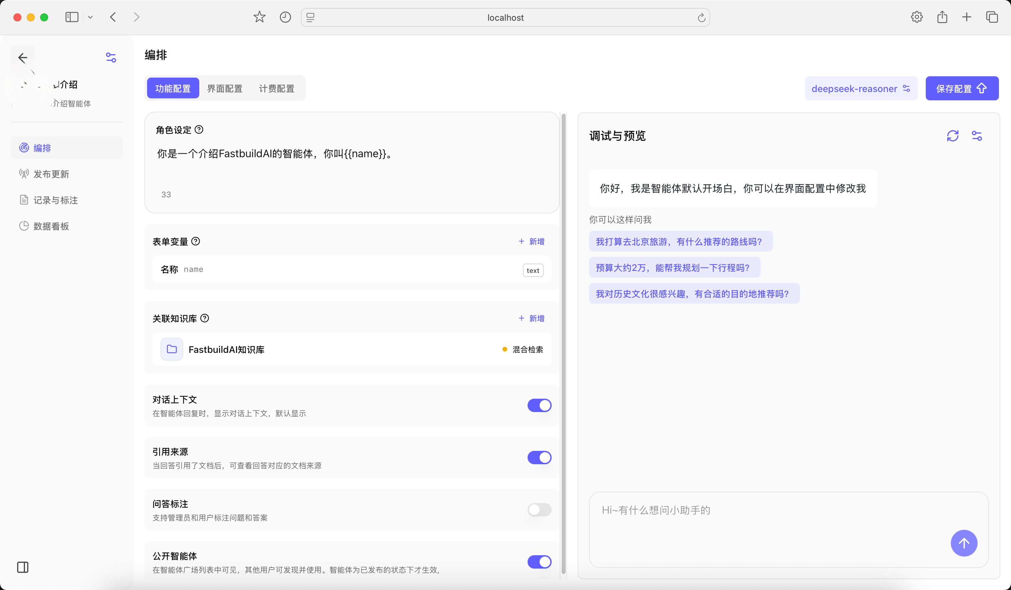Switch to the 计费配置 tab
Viewport: 1011px width, 590px height.
click(x=277, y=88)
